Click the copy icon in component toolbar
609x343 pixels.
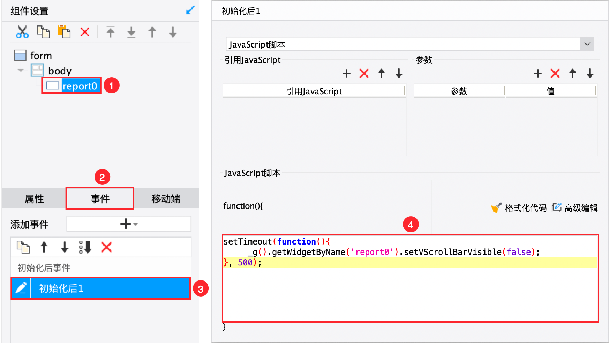pyautogui.click(x=43, y=32)
